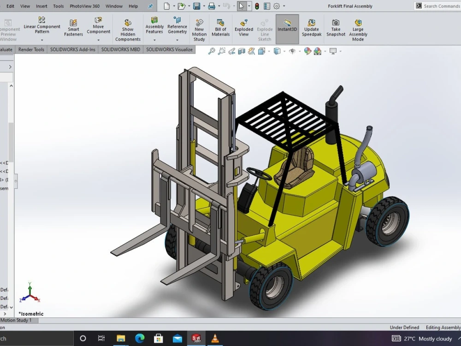This screenshot has width=461, height=346.
Task: Select the Zoom to Fit tool
Action: (211, 51)
